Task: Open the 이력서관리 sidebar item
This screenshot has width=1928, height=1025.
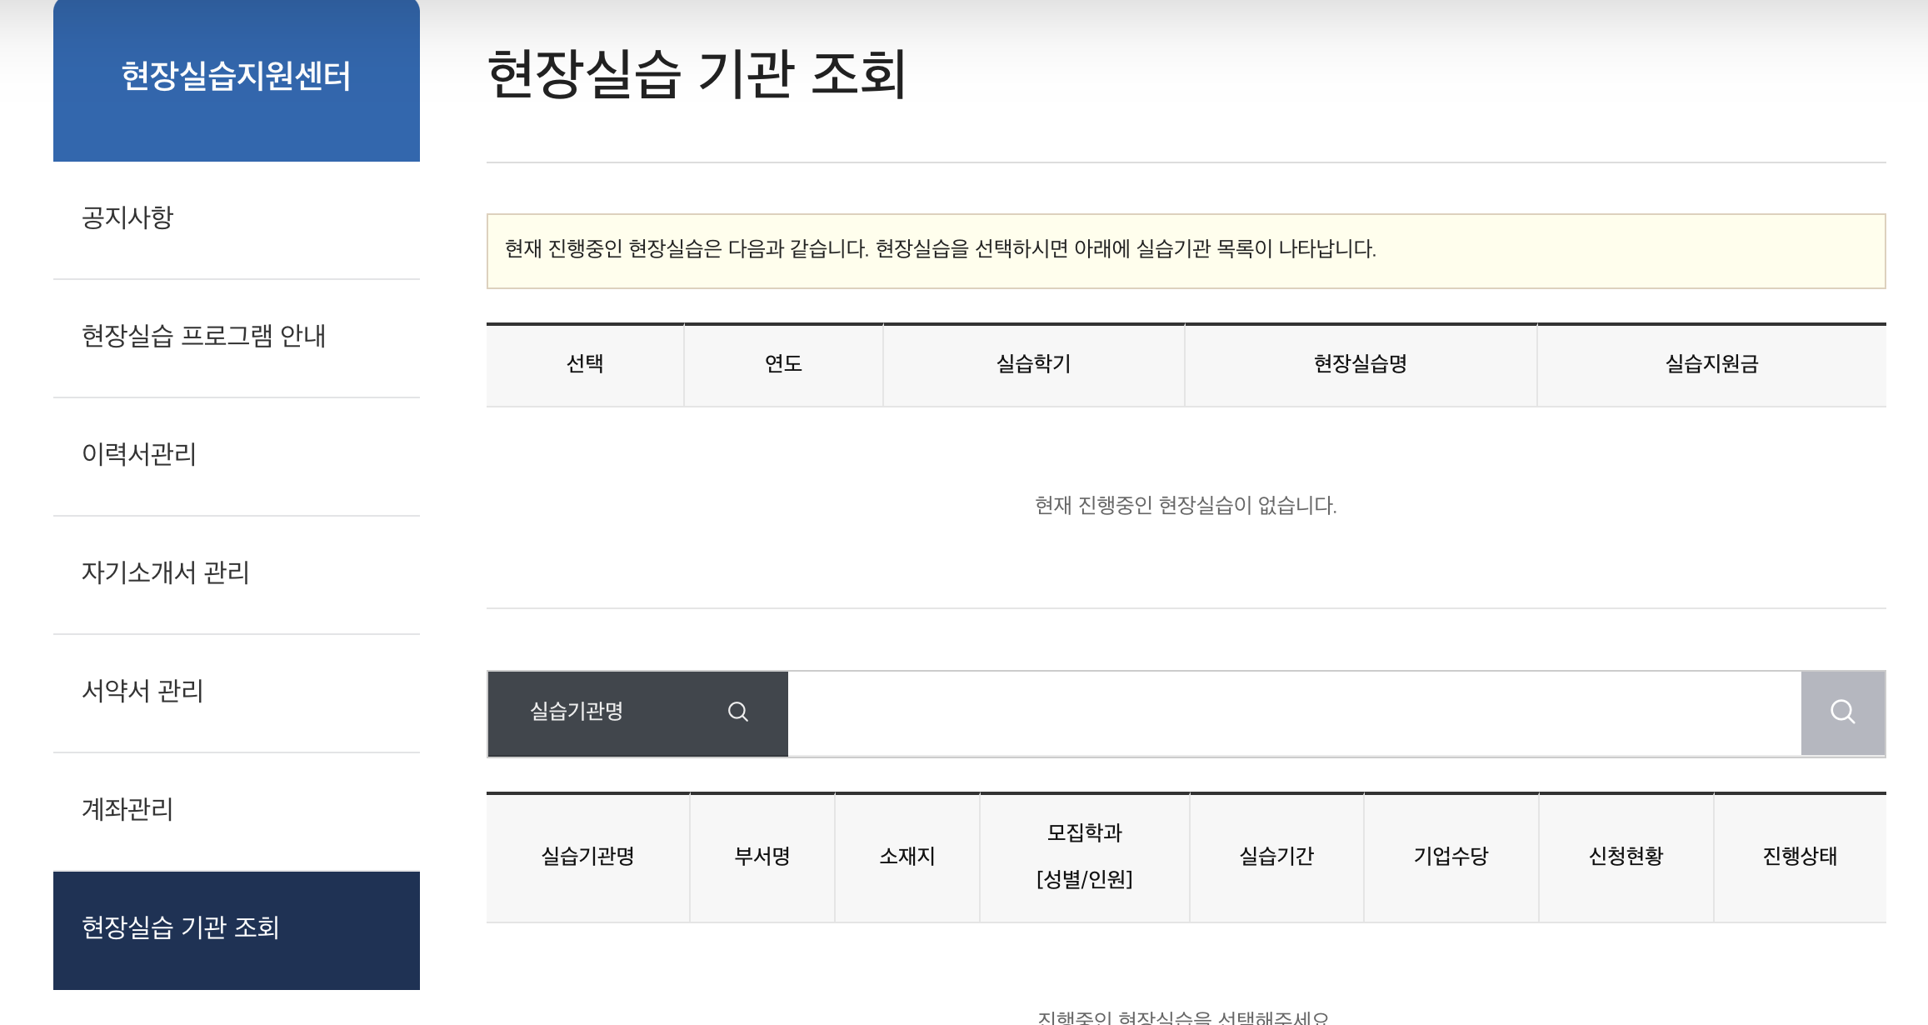Action: [x=138, y=455]
